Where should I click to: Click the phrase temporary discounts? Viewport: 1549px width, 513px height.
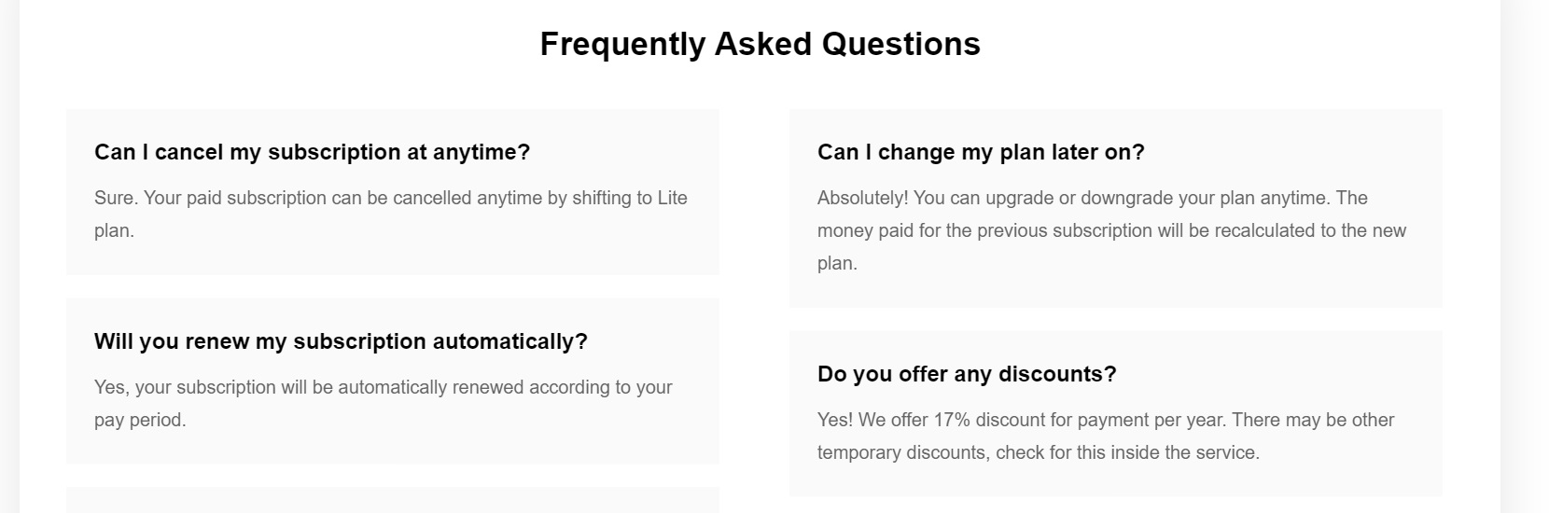pyautogui.click(x=903, y=452)
